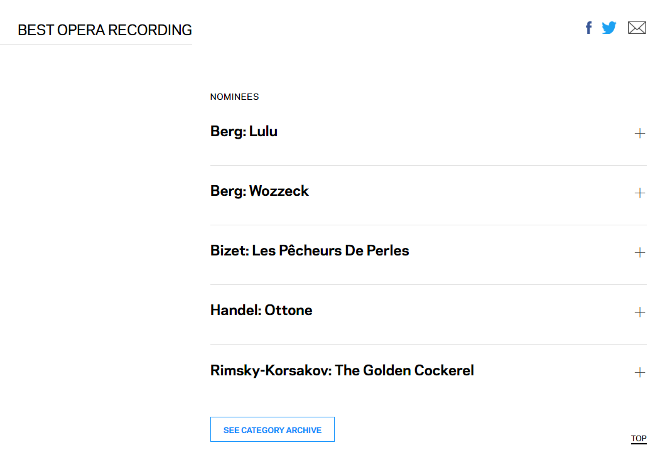665x472 pixels.
Task: Open the "Berg: Wozzeck" nominee title
Action: (x=259, y=191)
